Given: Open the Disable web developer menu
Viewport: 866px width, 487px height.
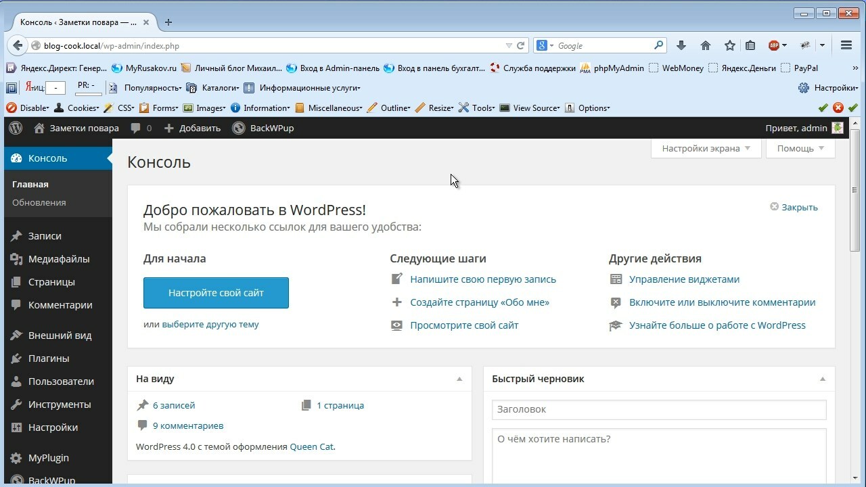Looking at the screenshot, I should coord(28,108).
